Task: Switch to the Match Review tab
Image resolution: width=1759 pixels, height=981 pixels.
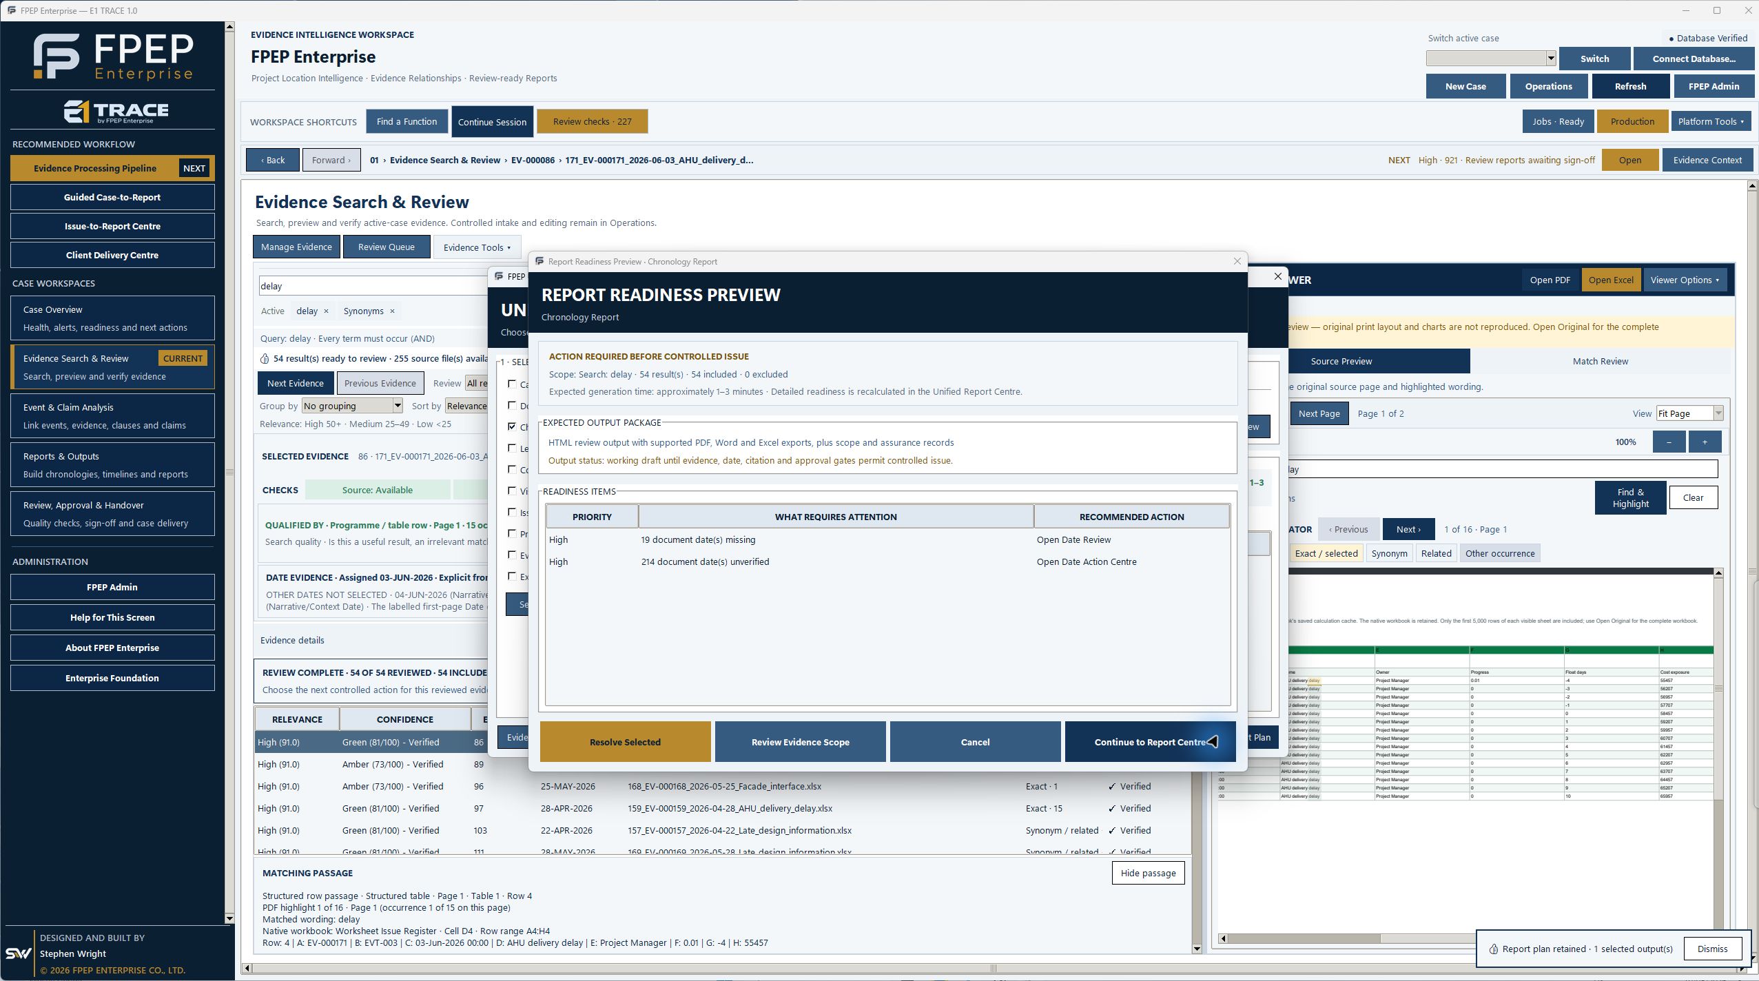Action: click(x=1600, y=361)
